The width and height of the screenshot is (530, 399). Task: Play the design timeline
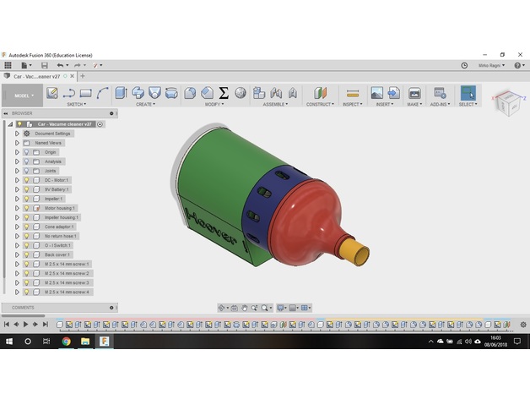click(x=25, y=325)
